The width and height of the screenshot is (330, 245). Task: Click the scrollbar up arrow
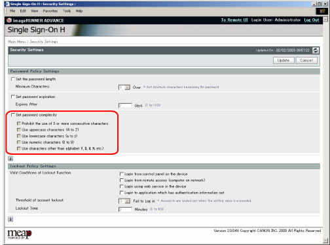pos(325,20)
